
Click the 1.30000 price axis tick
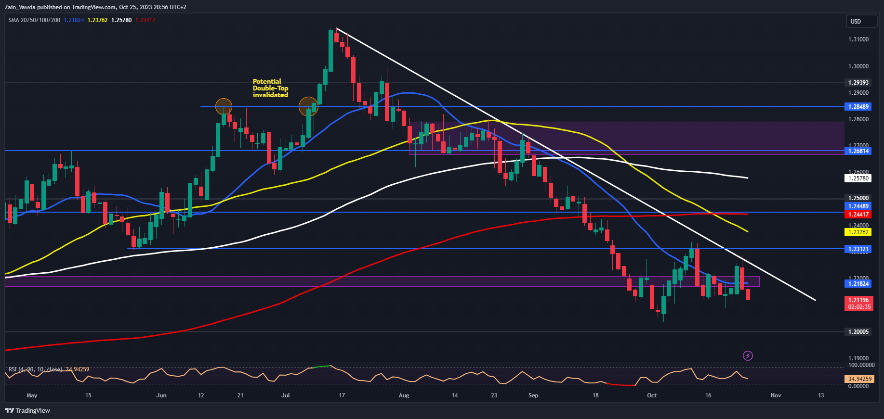858,66
